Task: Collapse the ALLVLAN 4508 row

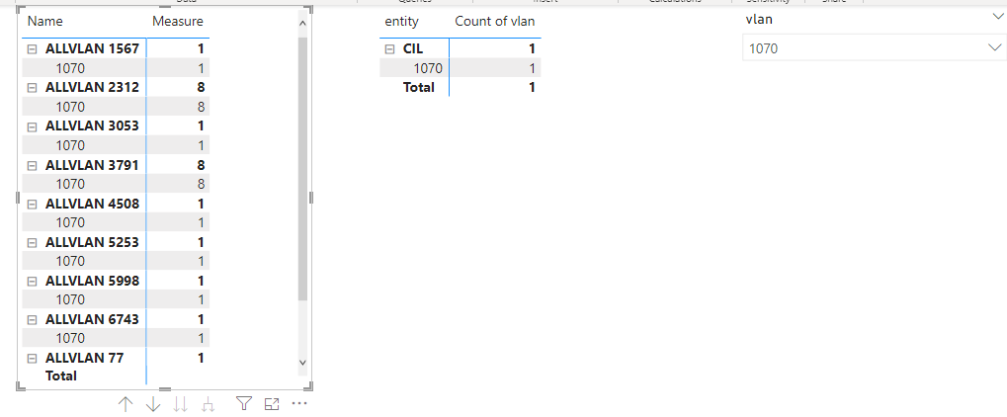Action: [x=31, y=204]
